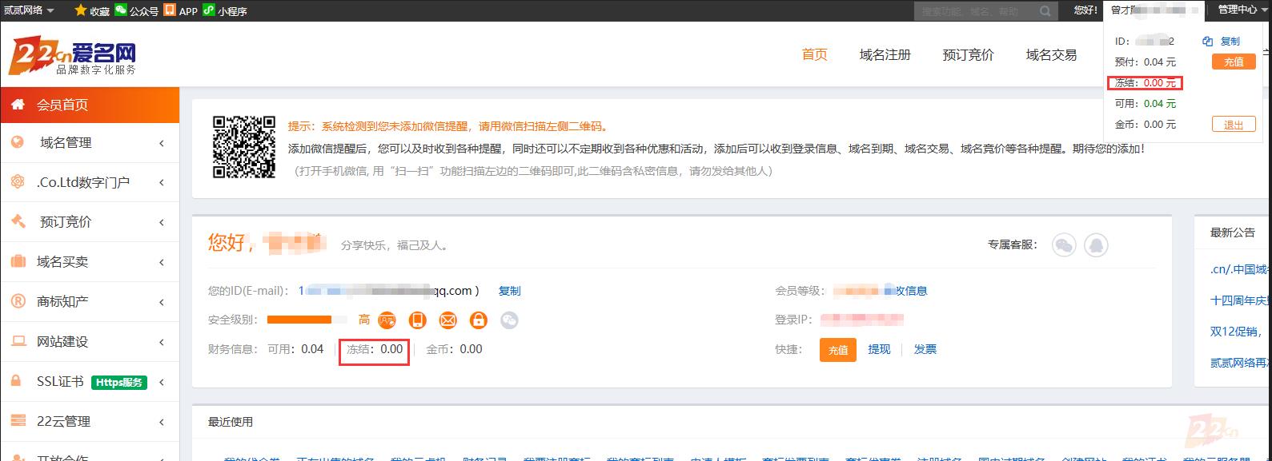This screenshot has width=1272, height=461.
Task: Open the 管理中心 dropdown menu
Action: coord(1242,10)
